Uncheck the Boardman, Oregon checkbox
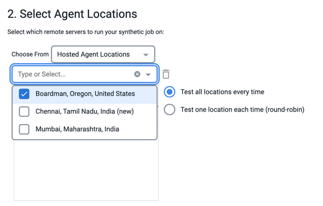This screenshot has height=206, width=323. click(24, 94)
